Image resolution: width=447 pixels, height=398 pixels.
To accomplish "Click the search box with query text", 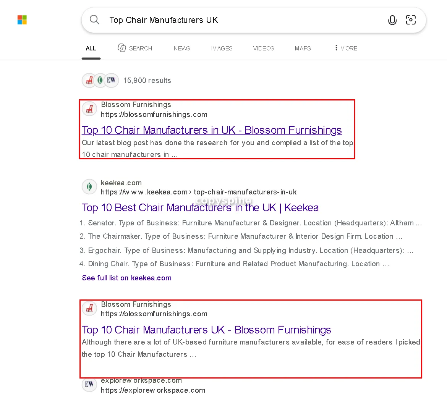I will tap(254, 20).
